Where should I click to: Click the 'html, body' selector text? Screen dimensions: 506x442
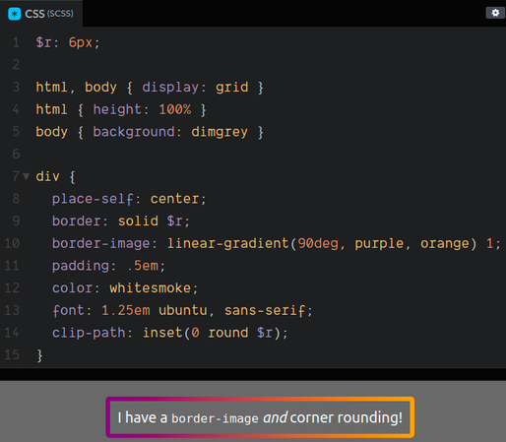click(x=76, y=88)
